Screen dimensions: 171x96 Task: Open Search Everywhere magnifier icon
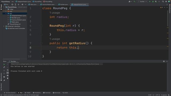click(x=163, y=2)
